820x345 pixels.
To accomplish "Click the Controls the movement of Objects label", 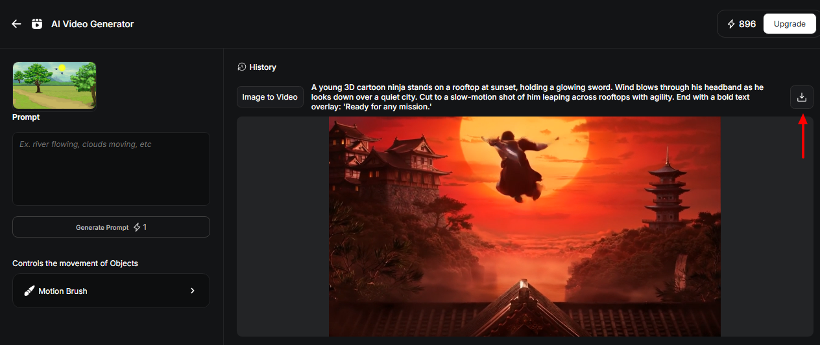I will (75, 263).
